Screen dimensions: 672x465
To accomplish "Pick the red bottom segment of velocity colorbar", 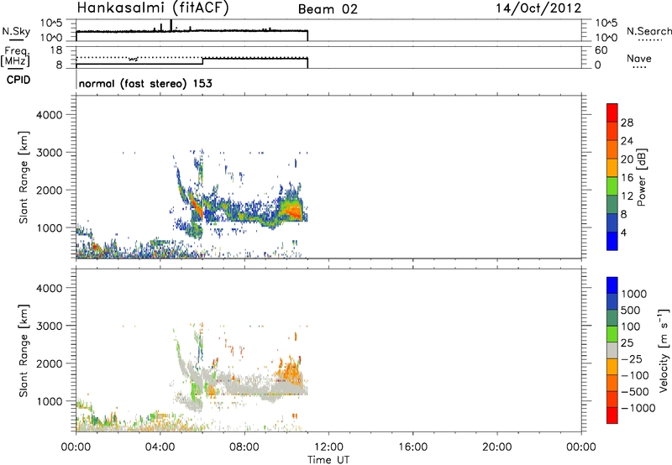I will [x=612, y=415].
